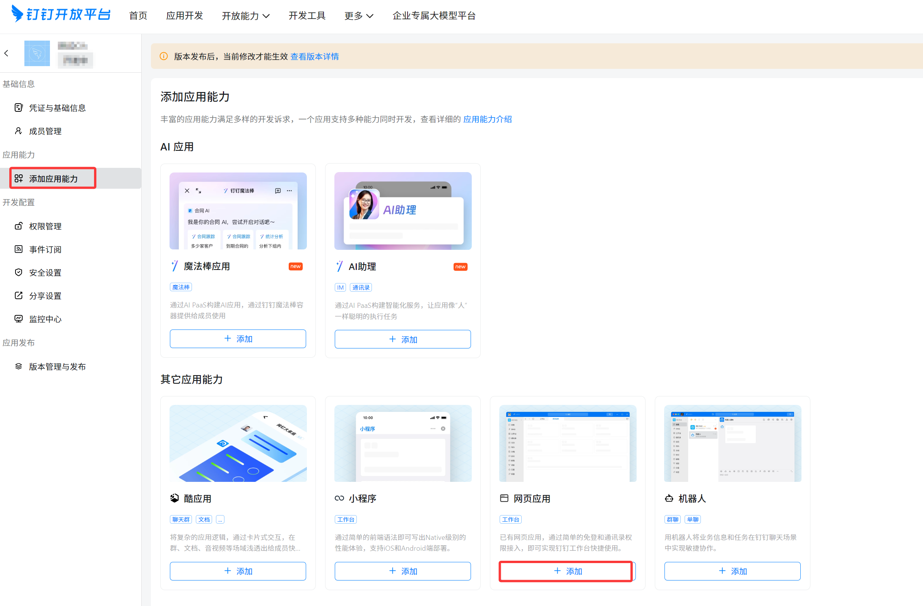The image size is (923, 606).
Task: Click the 酷应用 card icon
Action: click(x=175, y=498)
